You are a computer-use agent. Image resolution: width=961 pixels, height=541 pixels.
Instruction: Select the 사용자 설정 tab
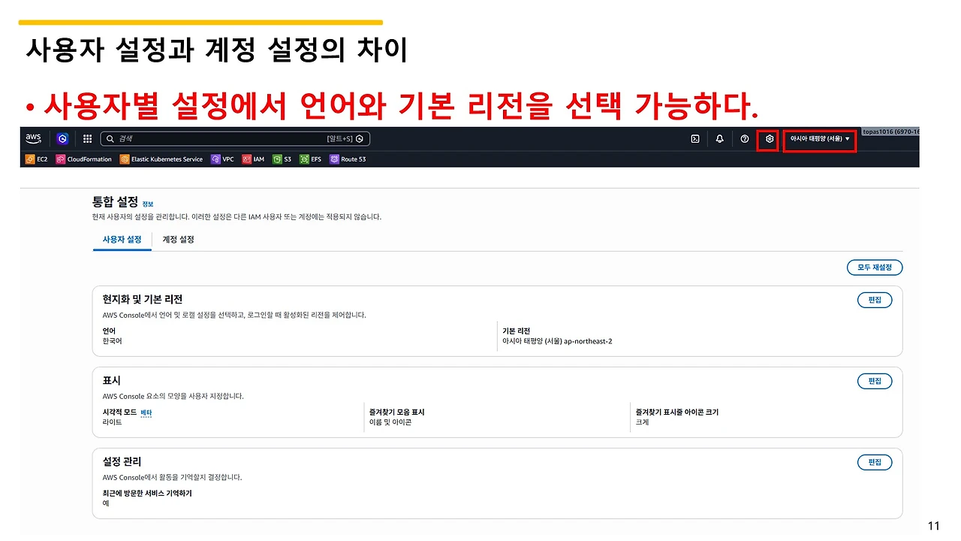click(122, 240)
